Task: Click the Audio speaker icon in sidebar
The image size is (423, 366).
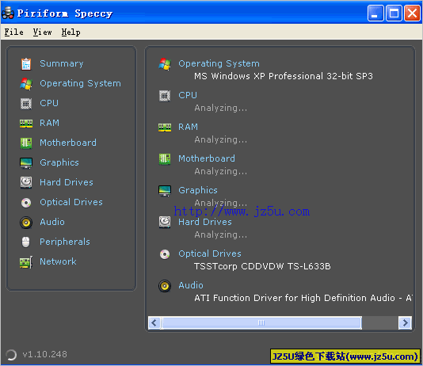Action: pos(26,223)
